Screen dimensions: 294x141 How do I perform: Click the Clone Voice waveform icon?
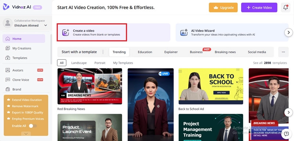point(8,80)
